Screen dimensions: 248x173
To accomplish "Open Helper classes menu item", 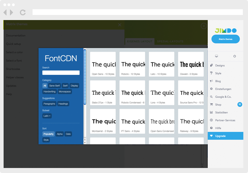I will point(15,77).
